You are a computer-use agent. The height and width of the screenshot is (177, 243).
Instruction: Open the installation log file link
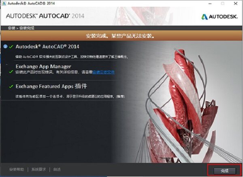104,72
